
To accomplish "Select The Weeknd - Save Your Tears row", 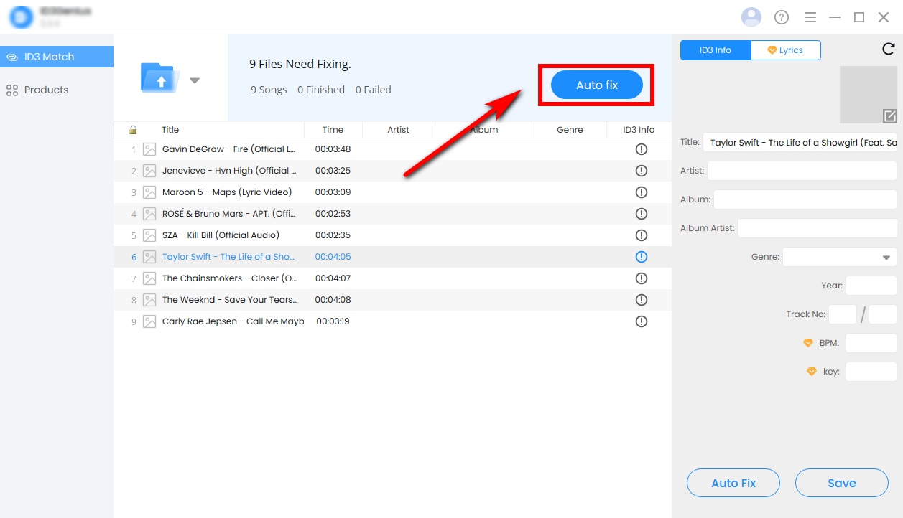I will point(392,300).
